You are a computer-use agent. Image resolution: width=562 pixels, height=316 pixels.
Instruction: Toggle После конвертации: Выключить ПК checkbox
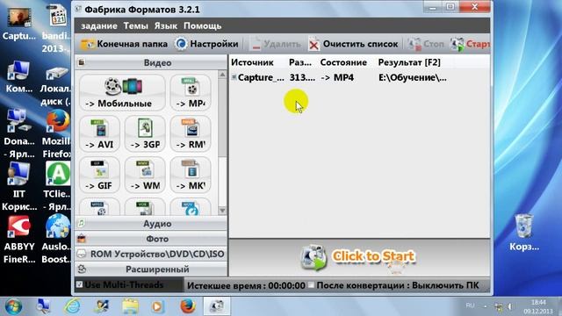click(311, 284)
